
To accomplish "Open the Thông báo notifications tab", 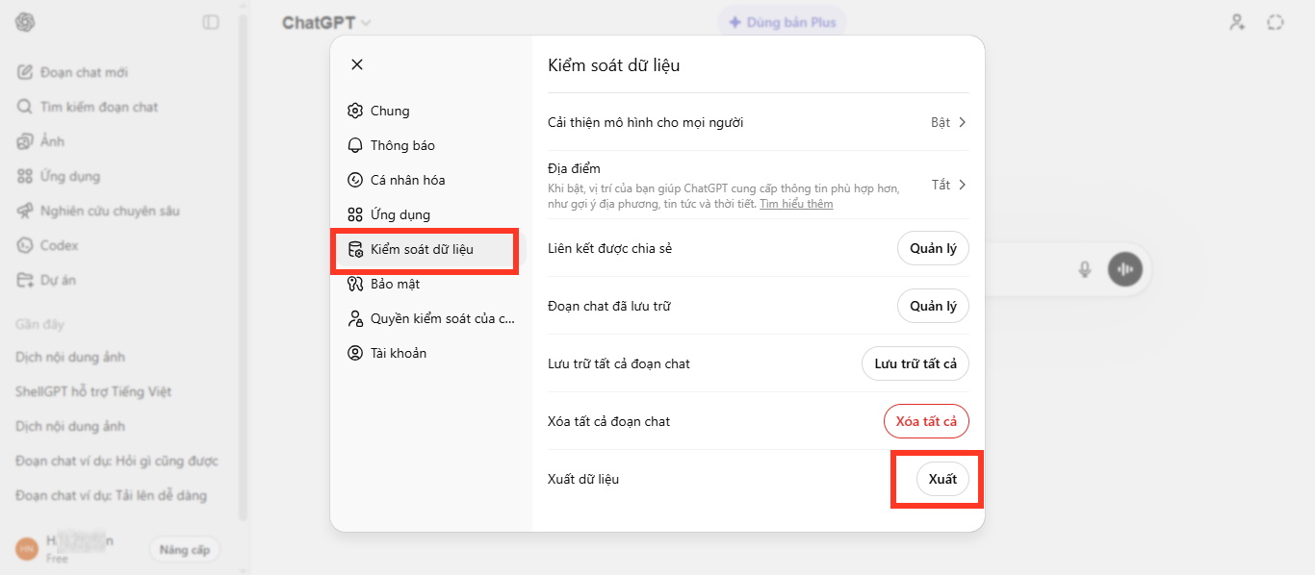I will click(402, 145).
